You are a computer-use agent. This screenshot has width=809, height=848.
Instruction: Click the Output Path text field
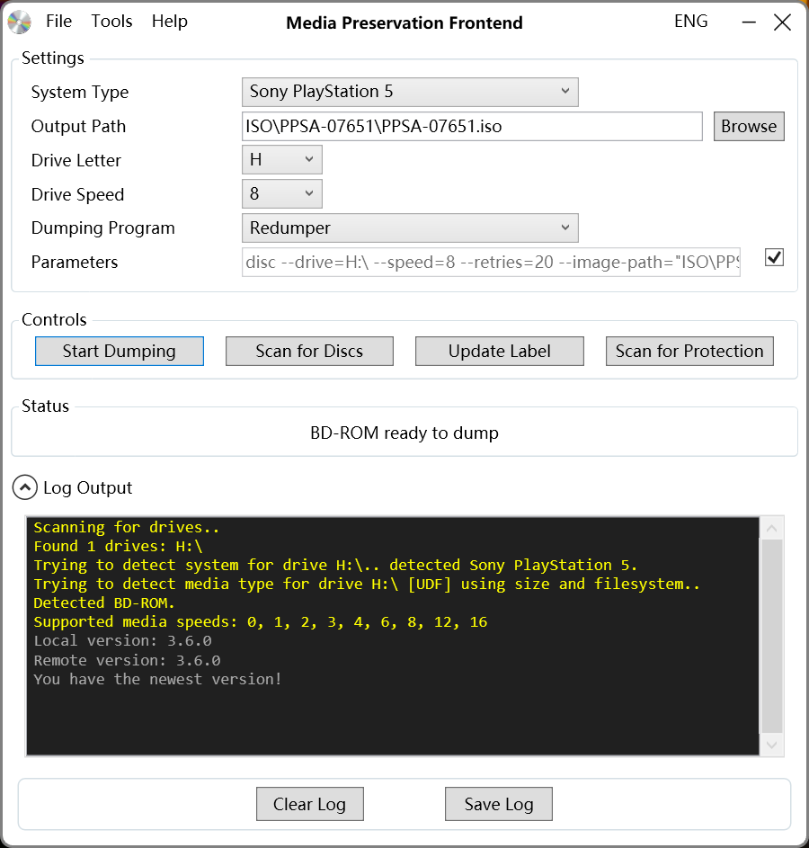pyautogui.click(x=472, y=127)
